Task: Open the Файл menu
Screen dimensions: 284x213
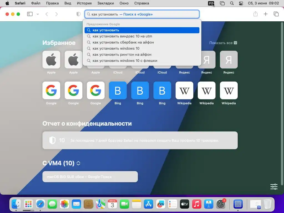Action: tap(36, 3)
